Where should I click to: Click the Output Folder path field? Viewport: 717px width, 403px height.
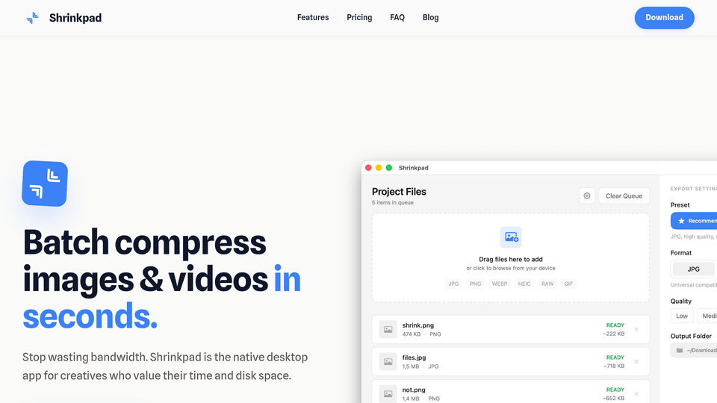point(694,350)
